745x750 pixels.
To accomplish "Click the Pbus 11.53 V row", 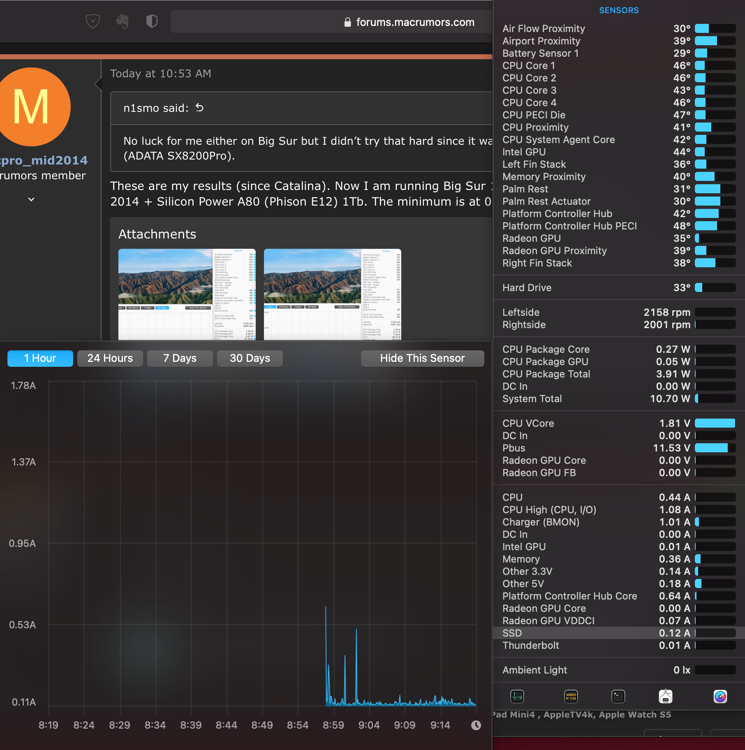I will 619,448.
